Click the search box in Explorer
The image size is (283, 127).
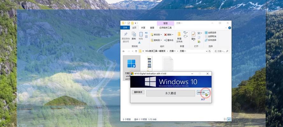221,51
